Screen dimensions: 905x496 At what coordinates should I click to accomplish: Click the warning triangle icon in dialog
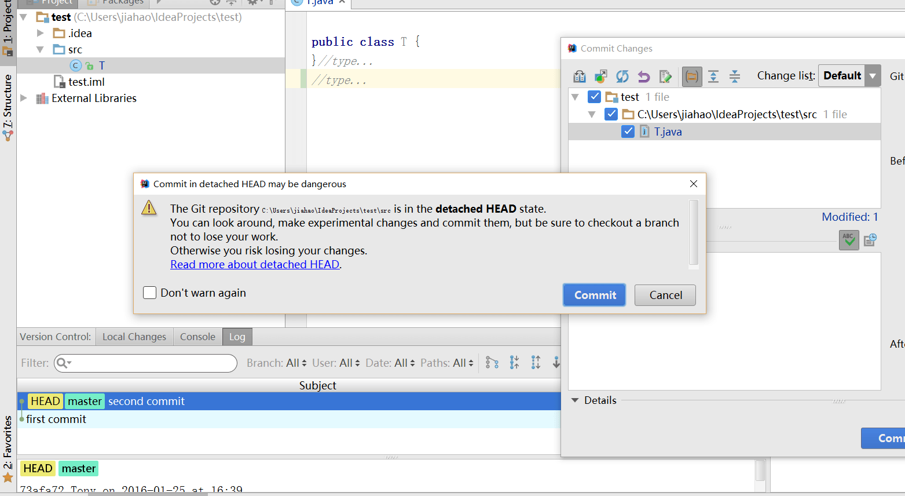click(149, 207)
